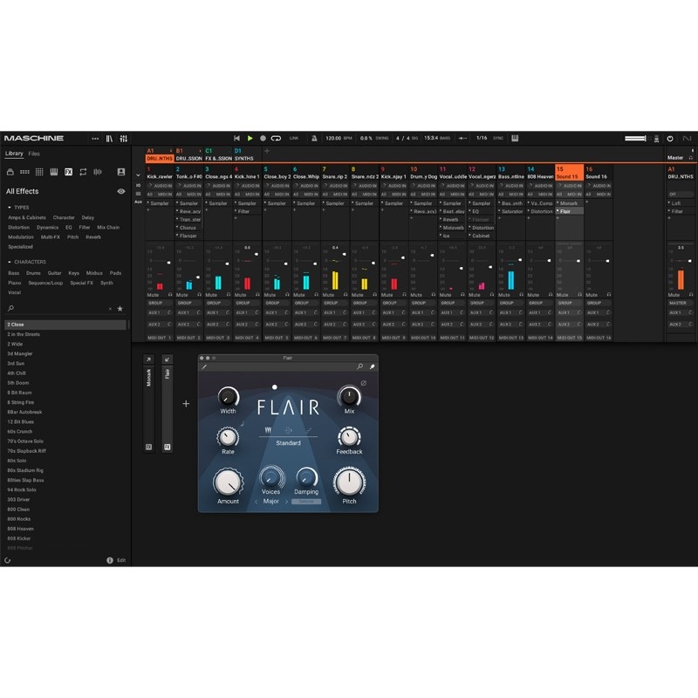Select the '808 Heaven' preset in list
The width and height of the screenshot is (698, 698).
coord(65,529)
